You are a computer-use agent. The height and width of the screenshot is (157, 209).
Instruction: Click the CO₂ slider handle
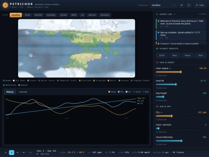[x=171, y=116]
